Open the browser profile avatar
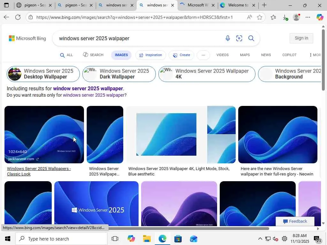327x245 pixels. tap(296, 17)
